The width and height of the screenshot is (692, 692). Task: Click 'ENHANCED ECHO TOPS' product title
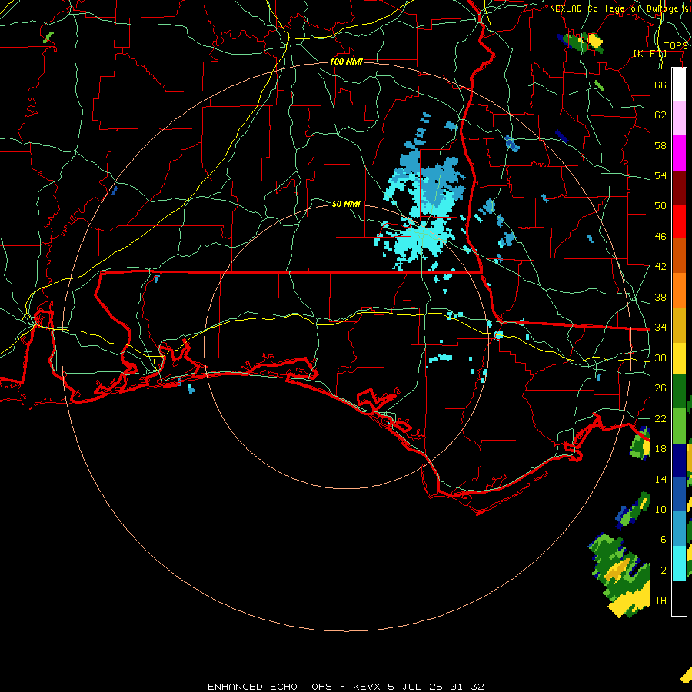tap(270, 687)
